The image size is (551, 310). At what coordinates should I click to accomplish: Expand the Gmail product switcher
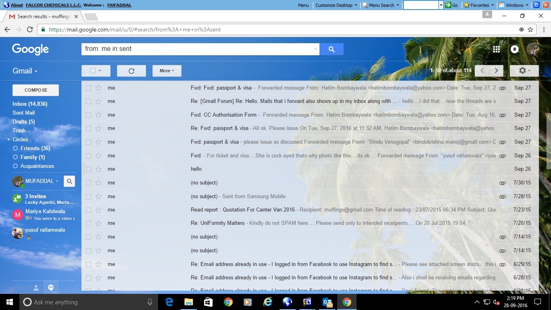pos(25,71)
